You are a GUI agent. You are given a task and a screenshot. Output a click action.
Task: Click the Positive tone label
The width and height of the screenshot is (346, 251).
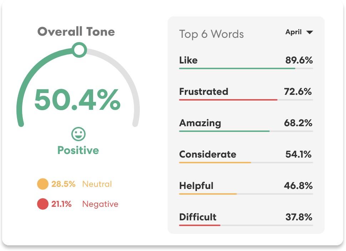pyautogui.click(x=78, y=150)
